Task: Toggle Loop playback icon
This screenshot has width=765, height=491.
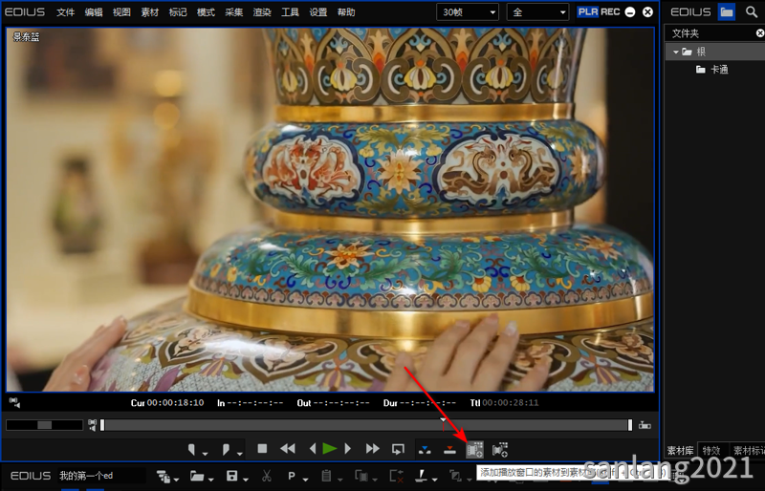Action: [x=398, y=449]
